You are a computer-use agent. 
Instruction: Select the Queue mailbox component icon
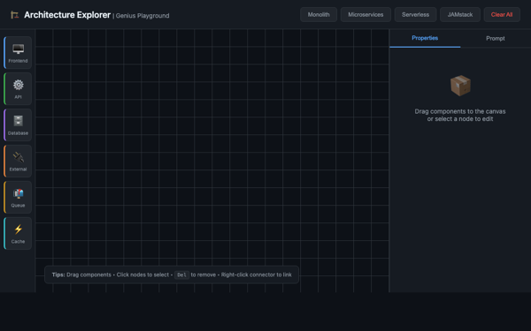point(18,193)
